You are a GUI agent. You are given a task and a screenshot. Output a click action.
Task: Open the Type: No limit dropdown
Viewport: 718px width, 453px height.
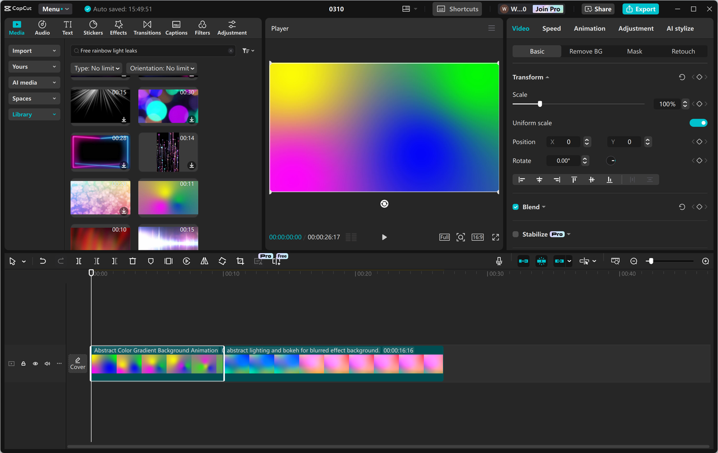[x=97, y=68]
